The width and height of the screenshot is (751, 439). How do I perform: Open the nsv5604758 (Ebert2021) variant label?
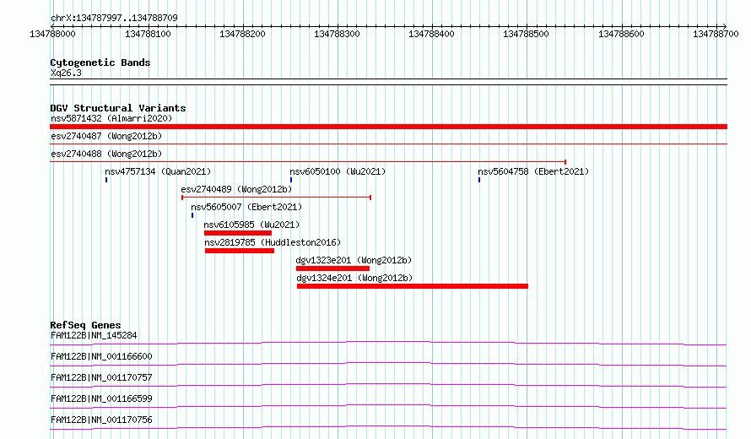[x=533, y=171]
